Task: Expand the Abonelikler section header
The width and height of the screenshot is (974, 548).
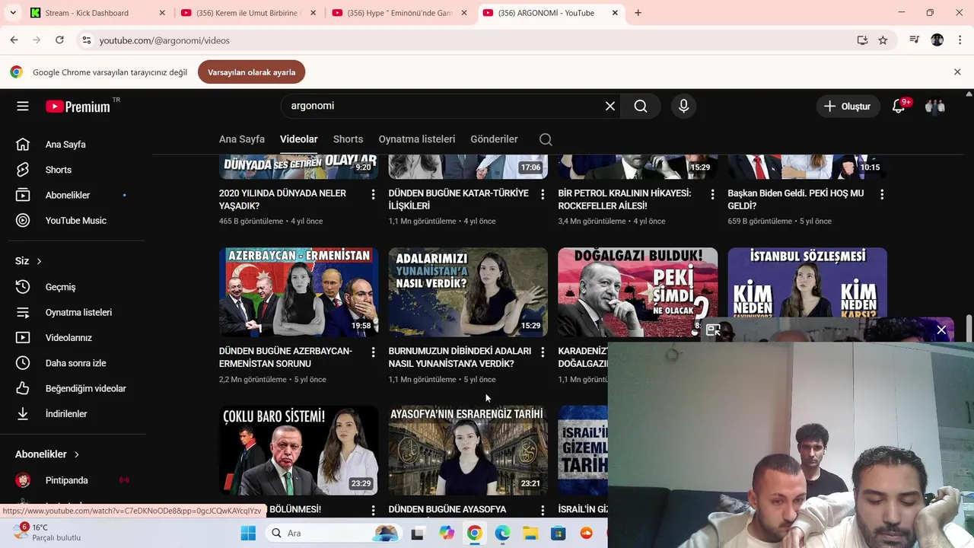Action: [x=47, y=454]
